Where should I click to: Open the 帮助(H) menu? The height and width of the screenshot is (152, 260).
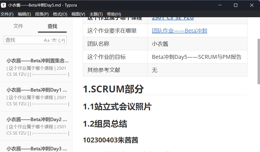pyautogui.click(x=114, y=14)
